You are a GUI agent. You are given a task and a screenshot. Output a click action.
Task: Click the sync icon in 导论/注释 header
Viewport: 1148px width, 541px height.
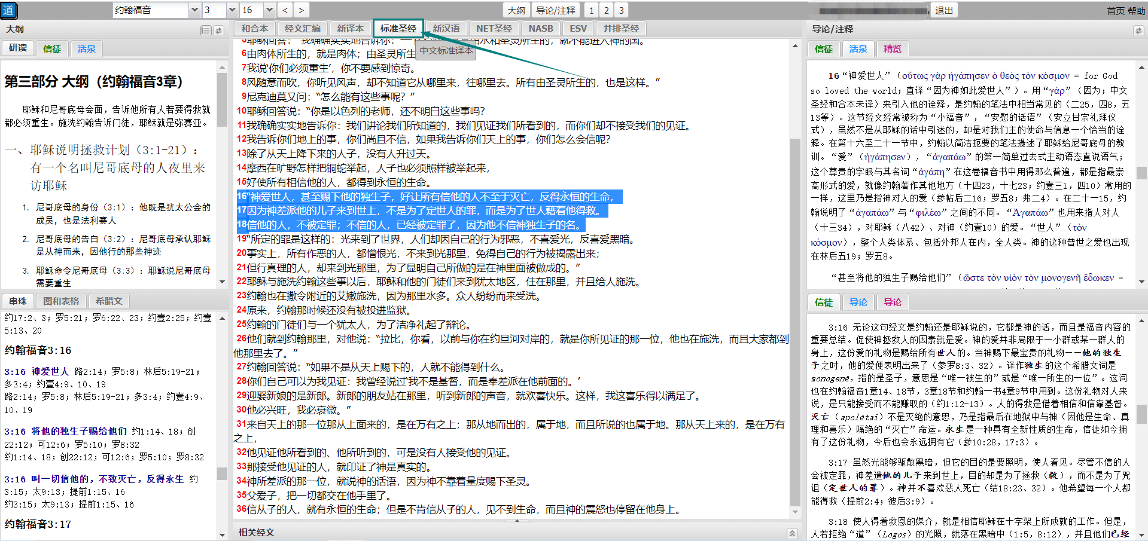[1138, 30]
